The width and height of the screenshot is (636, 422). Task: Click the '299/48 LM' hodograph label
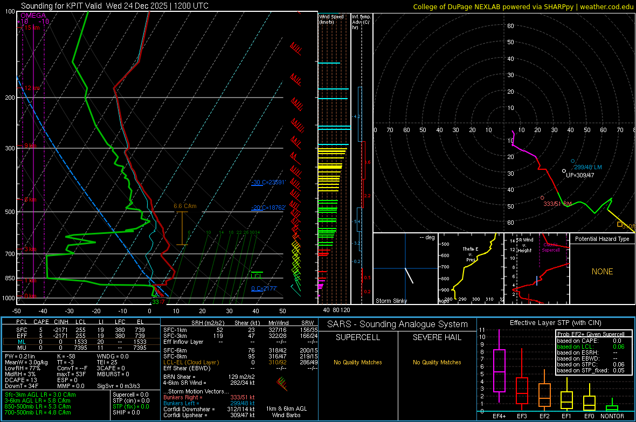(x=587, y=167)
